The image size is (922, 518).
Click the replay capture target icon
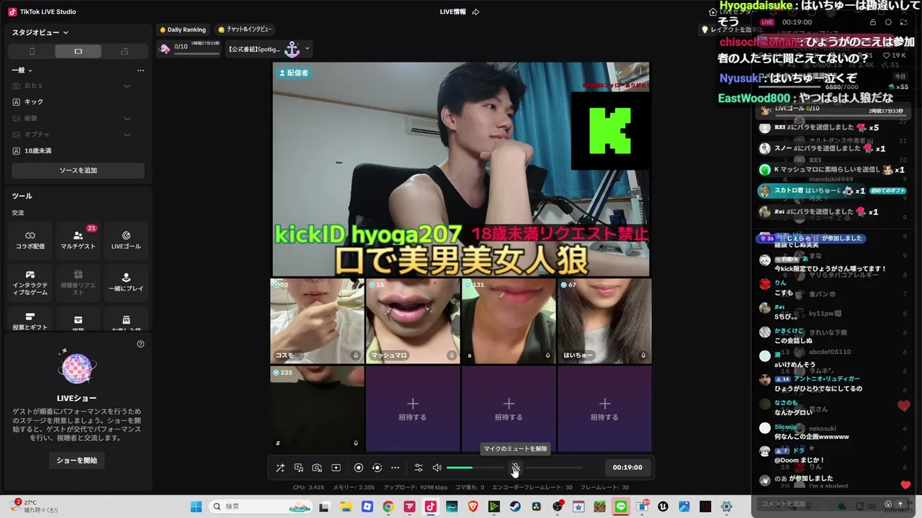pos(377,468)
